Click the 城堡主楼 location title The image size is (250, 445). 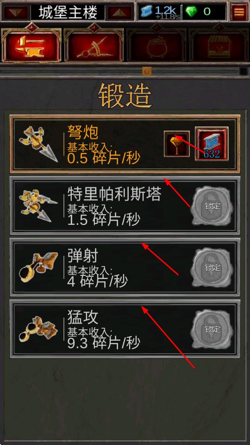pos(68,12)
